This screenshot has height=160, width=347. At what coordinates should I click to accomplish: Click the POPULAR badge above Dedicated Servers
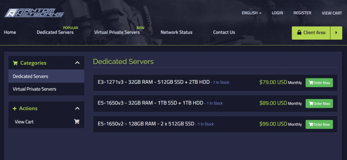[70, 28]
